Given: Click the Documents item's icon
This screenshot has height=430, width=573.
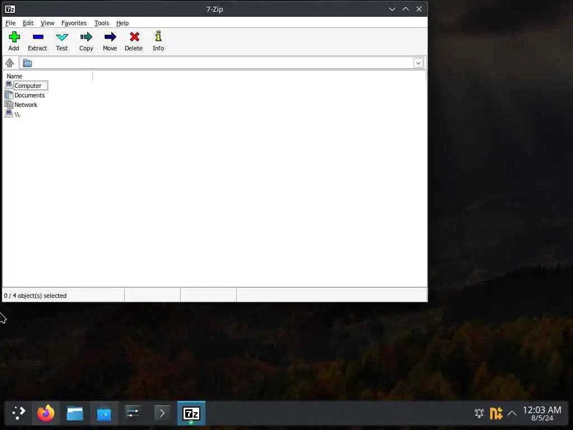Looking at the screenshot, I should pos(9,95).
